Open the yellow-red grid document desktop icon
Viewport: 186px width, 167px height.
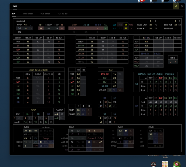tap(165, 164)
